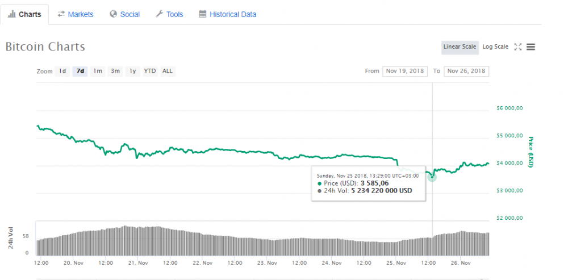
Task: Open the Tools tab
Action: (x=169, y=15)
